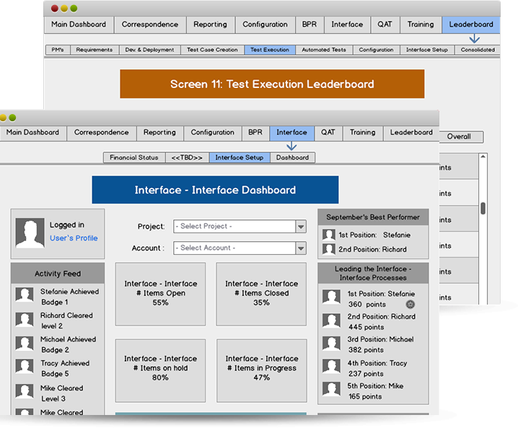This screenshot has height=428, width=518.
Task: Click Tracy's avatar in the Activity Feed
Action: [25, 366]
